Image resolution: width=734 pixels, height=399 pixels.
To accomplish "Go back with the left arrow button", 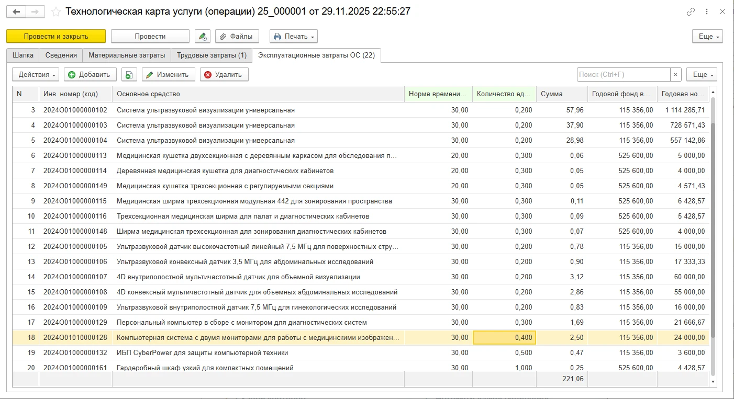I will 16,12.
